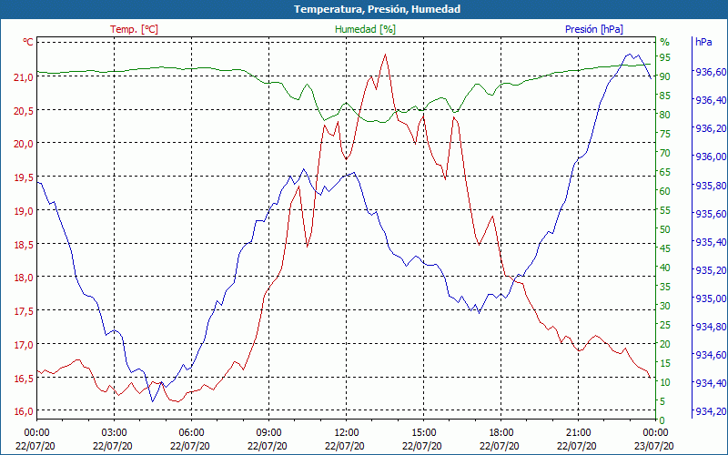Click pressure axis value "935,20"
The image size is (728, 455).
pyautogui.click(x=710, y=270)
